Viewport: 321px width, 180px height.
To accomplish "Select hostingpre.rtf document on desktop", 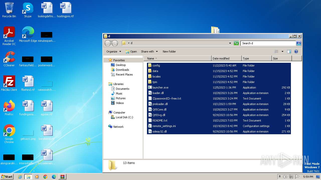I will [65, 10].
